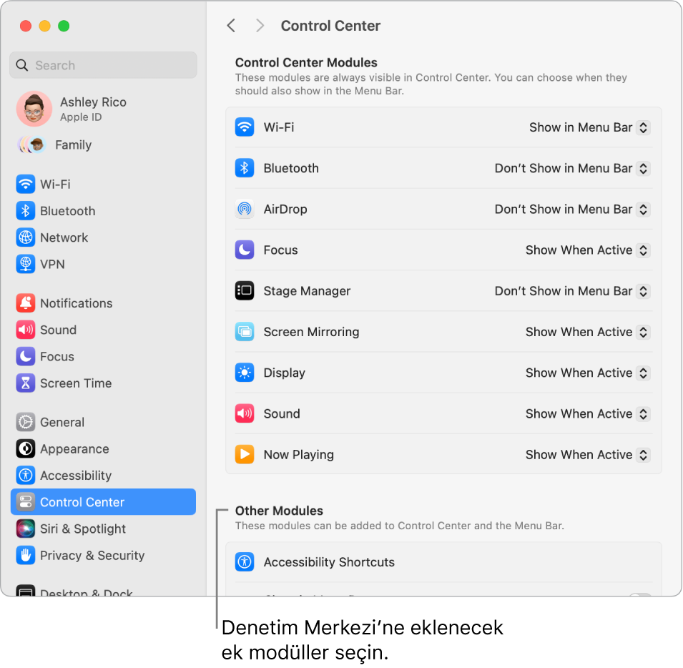Click the magnifying glass search icon

[21, 65]
